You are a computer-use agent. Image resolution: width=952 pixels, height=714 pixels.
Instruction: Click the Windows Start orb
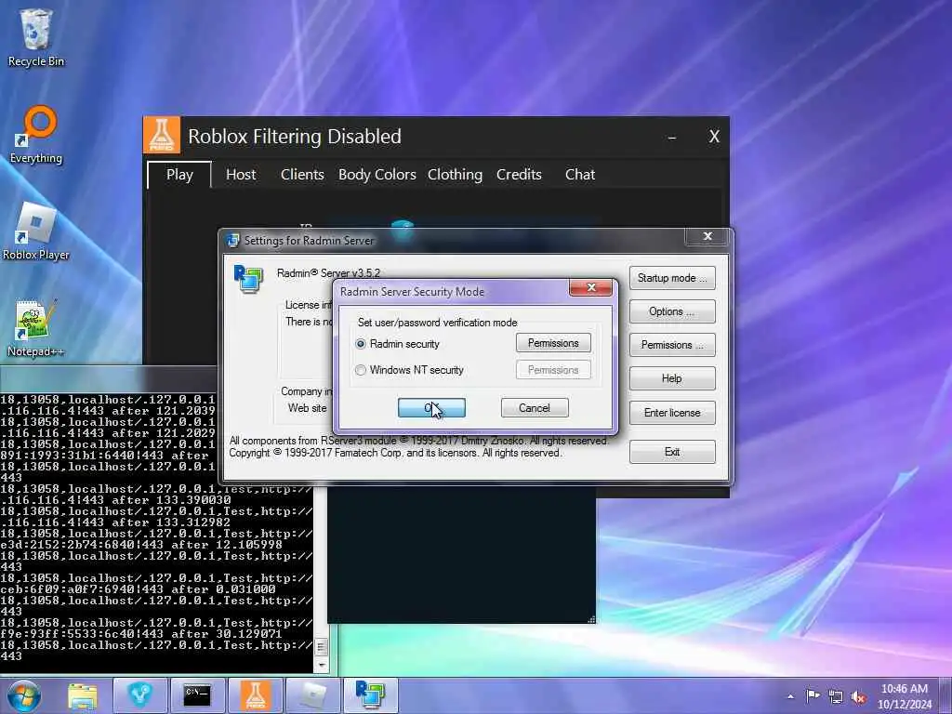[23, 695]
